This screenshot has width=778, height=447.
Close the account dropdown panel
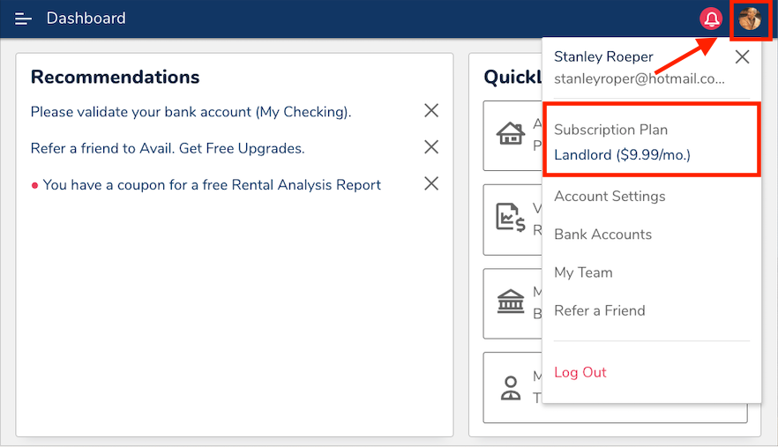(742, 57)
